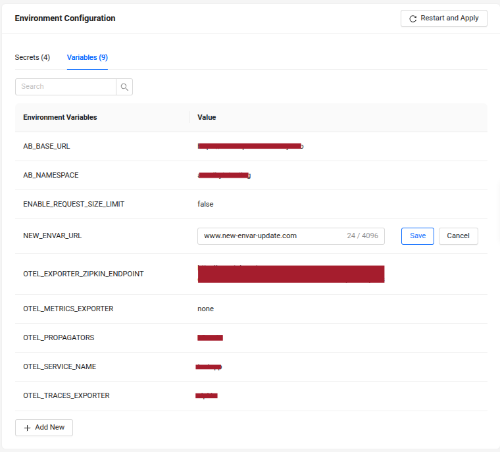This screenshot has width=500, height=452.
Task: Click the 24 / 4096 character counter
Action: tap(362, 236)
